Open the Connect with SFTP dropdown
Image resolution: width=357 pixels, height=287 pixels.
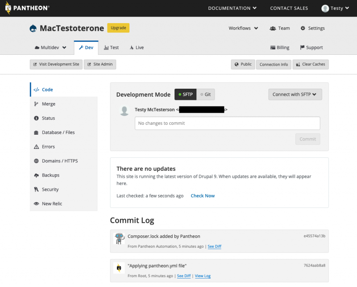tap(295, 94)
